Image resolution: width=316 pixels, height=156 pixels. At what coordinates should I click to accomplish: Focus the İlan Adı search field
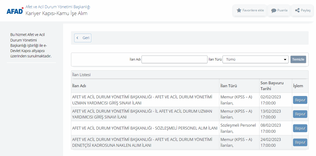pos(174,59)
